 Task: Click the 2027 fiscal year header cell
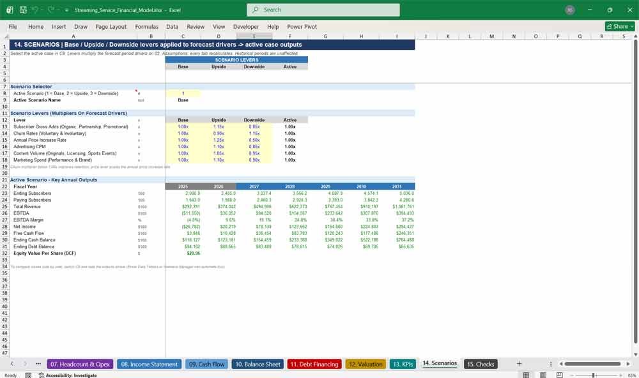pos(254,186)
